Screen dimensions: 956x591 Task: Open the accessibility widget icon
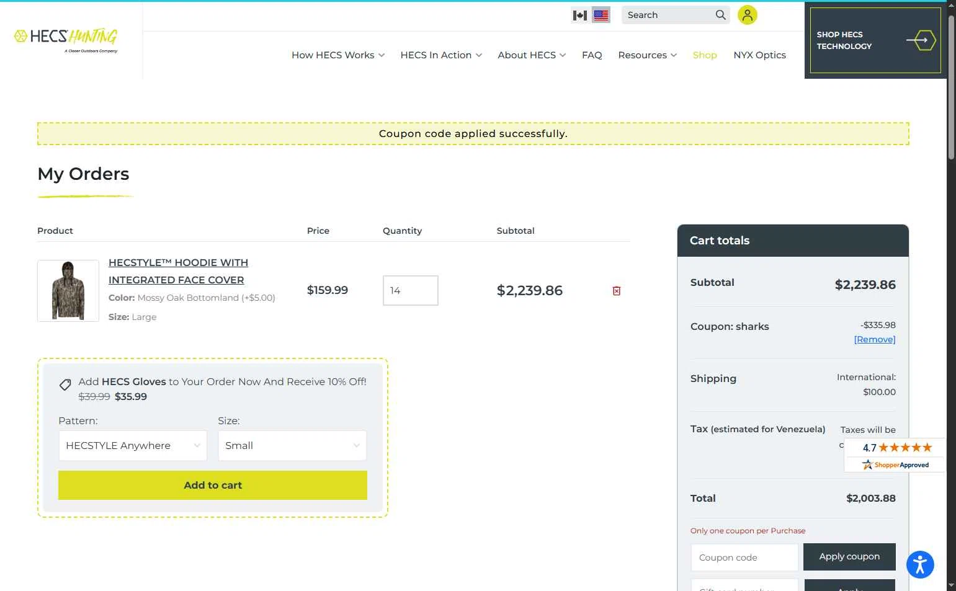pyautogui.click(x=920, y=564)
